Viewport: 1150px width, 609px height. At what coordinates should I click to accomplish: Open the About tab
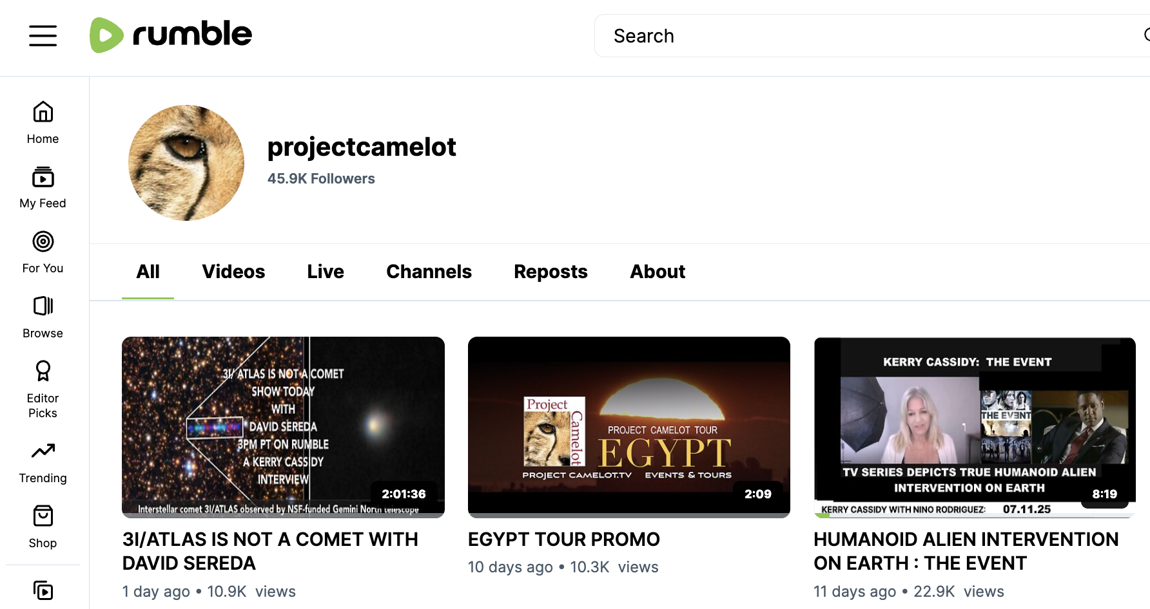coord(657,272)
